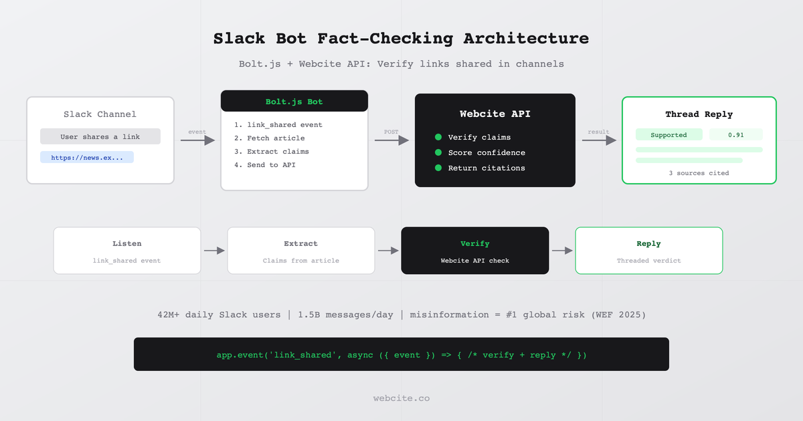
Task: Click the green dot beside Verify claims
Action: click(438, 137)
